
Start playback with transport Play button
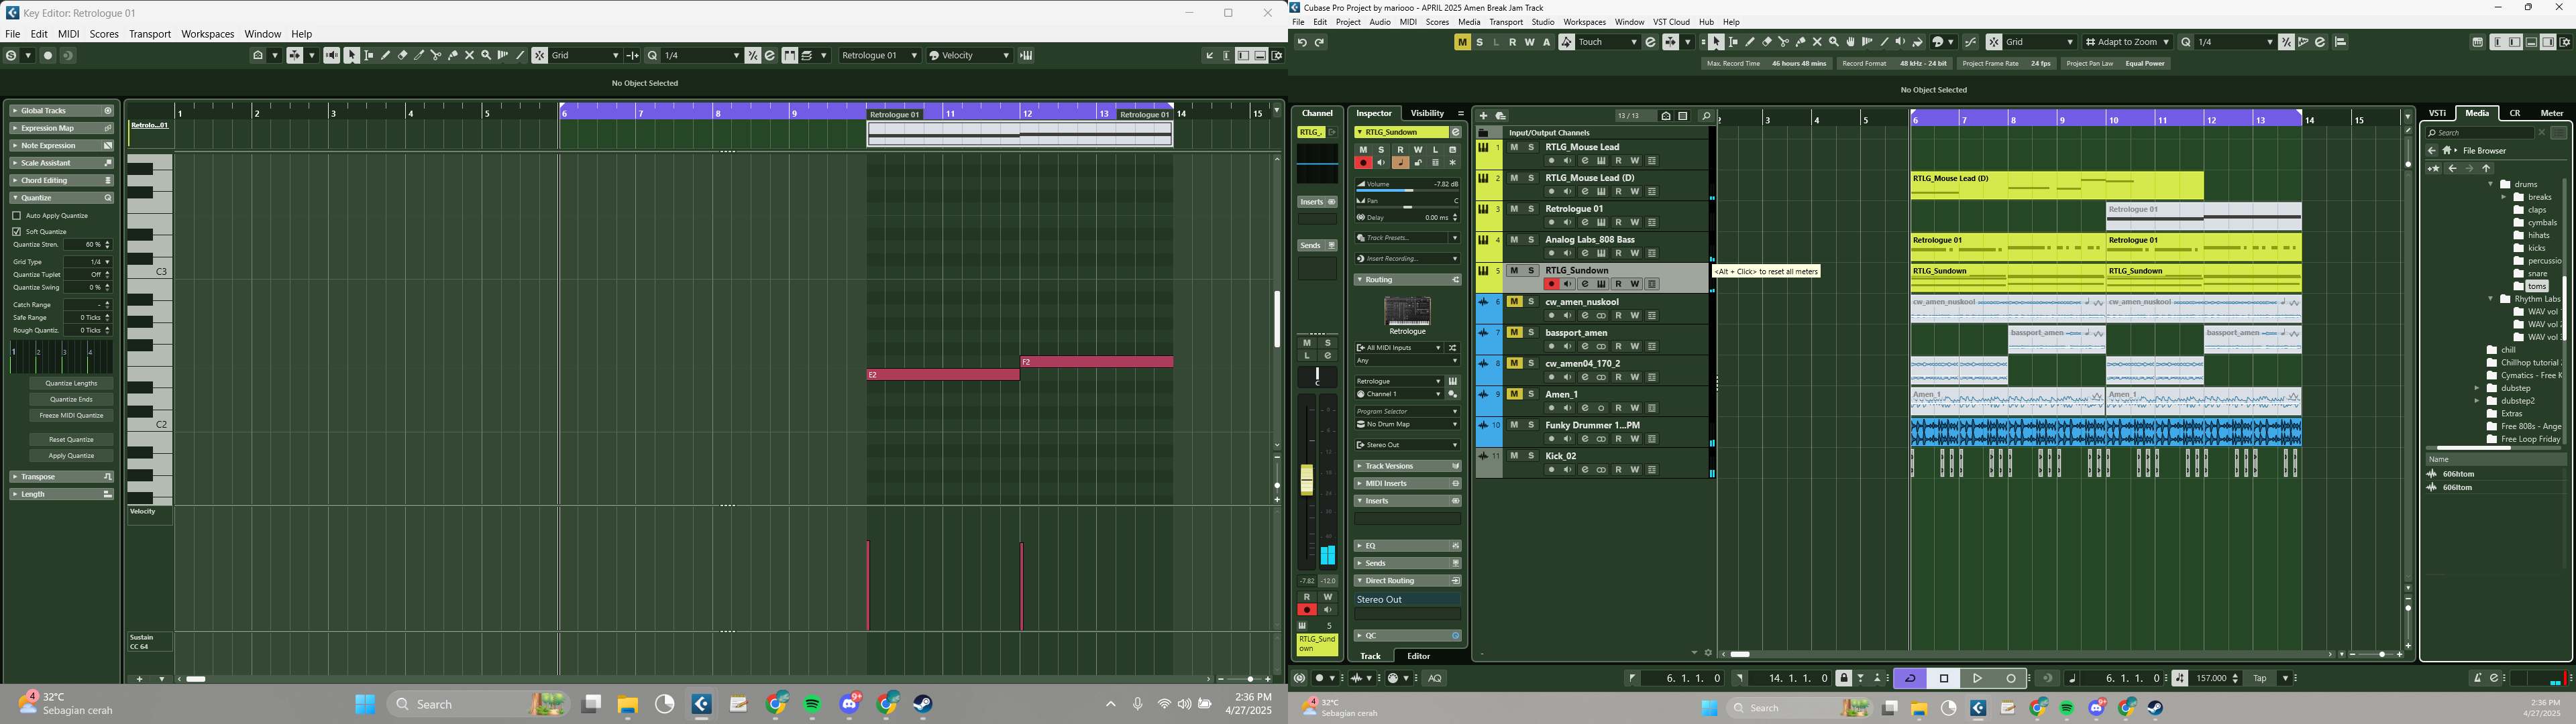(x=1977, y=678)
